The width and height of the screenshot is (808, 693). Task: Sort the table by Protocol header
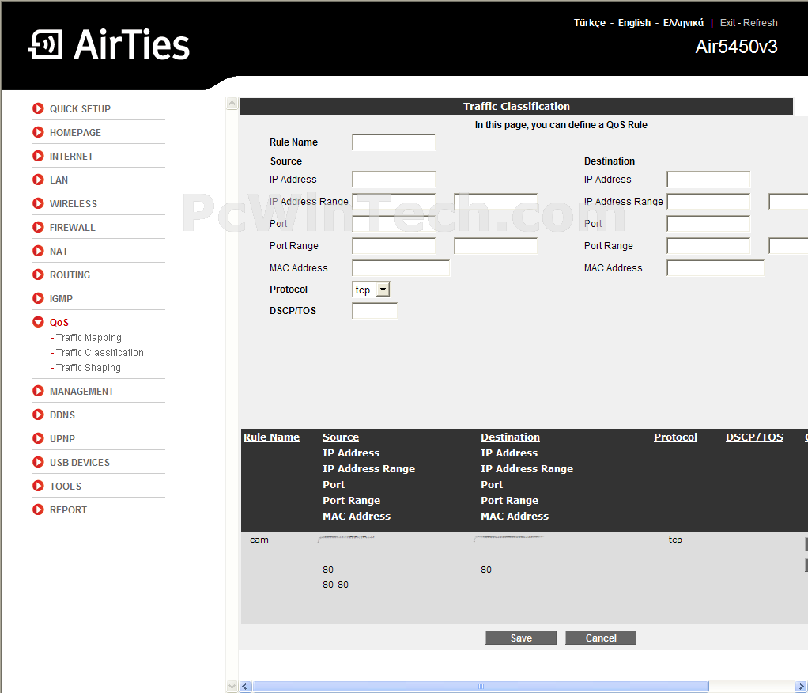[675, 437]
